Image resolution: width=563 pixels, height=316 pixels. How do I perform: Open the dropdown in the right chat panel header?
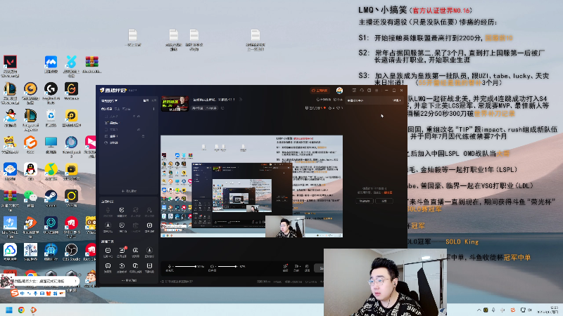(x=397, y=100)
